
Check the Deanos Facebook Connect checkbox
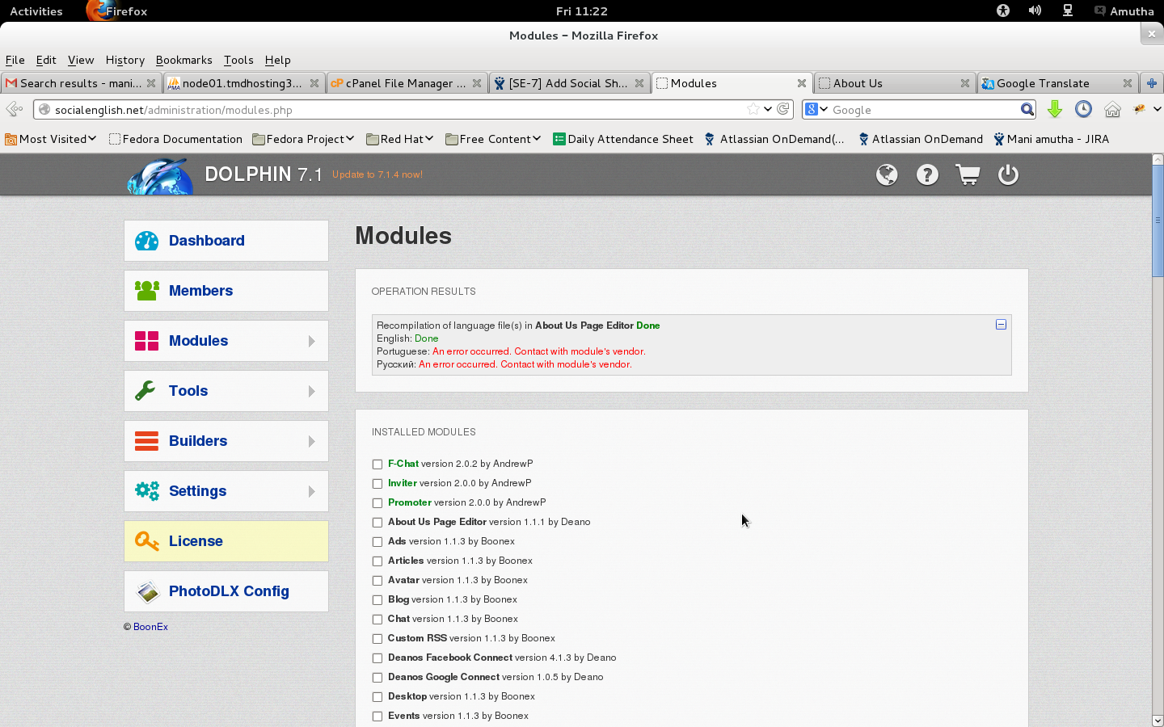point(377,658)
